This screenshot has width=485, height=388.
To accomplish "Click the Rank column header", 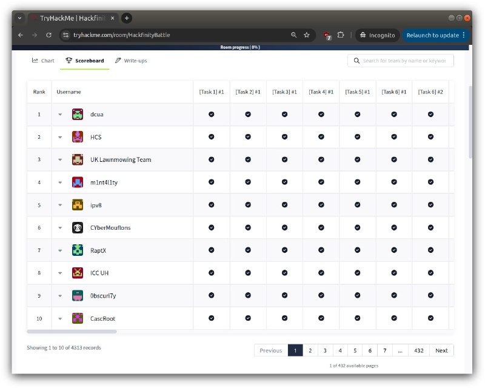I will coord(39,92).
